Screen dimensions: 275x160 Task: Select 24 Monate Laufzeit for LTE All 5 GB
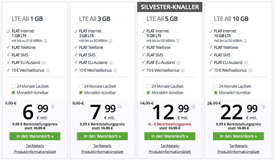coord(148,86)
